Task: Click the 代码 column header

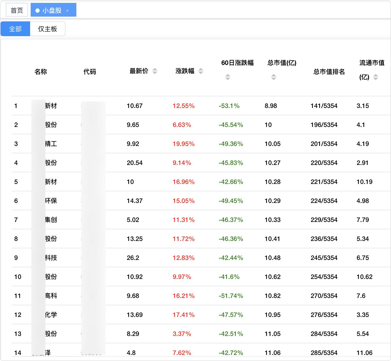Action: point(90,72)
